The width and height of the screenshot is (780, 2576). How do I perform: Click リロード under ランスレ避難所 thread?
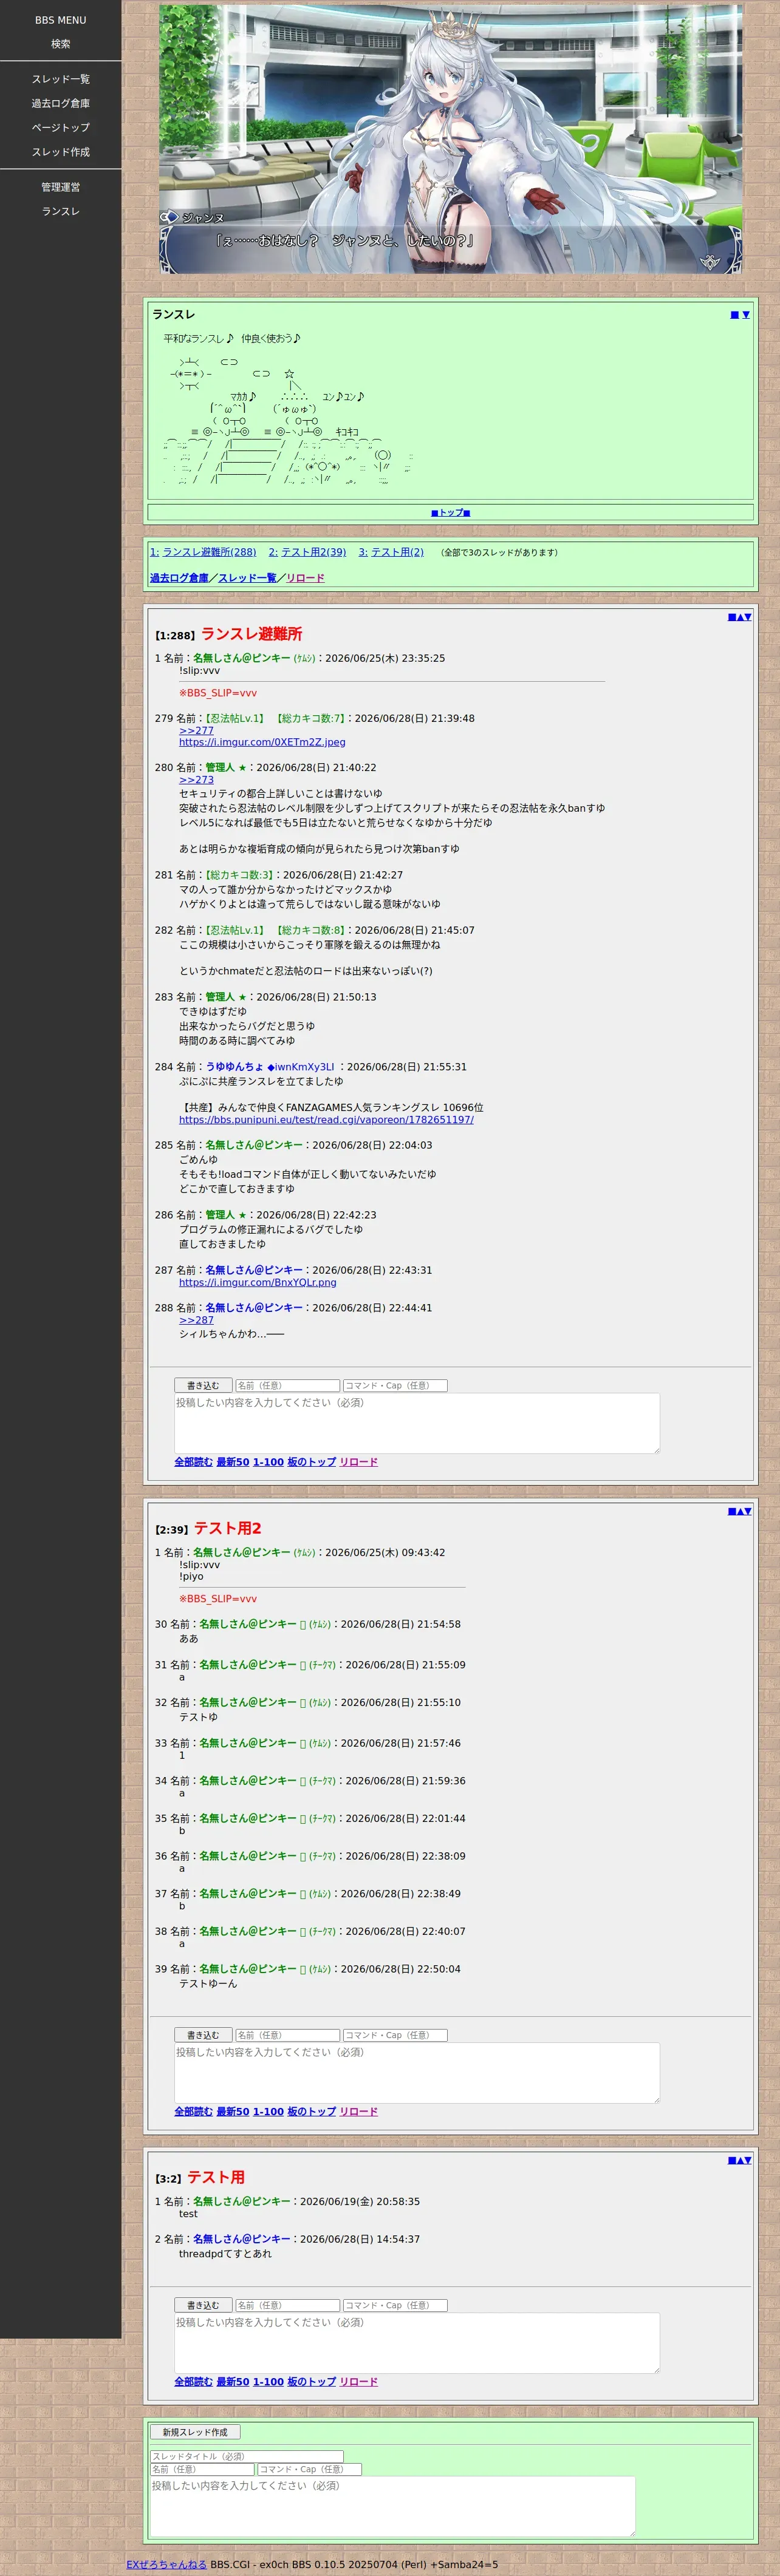point(359,1462)
